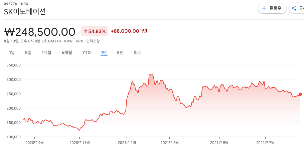Switch to the 6개월 range tab
Image resolution: width=304 pixels, height=148 pixels.
point(67,52)
